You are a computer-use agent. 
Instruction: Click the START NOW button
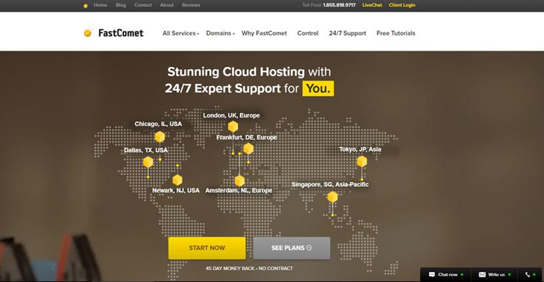pyautogui.click(x=207, y=248)
